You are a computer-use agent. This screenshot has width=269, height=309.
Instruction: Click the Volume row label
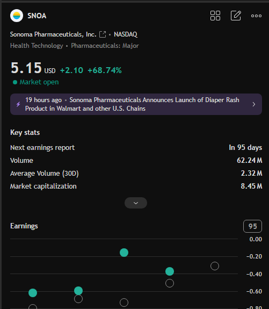[x=21, y=161]
